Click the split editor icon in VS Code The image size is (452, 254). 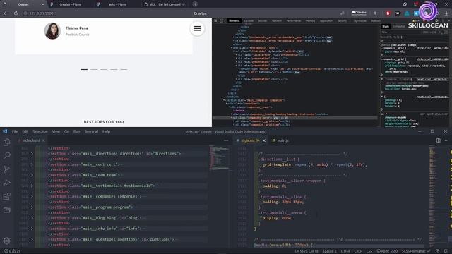pyautogui.click(x=438, y=140)
